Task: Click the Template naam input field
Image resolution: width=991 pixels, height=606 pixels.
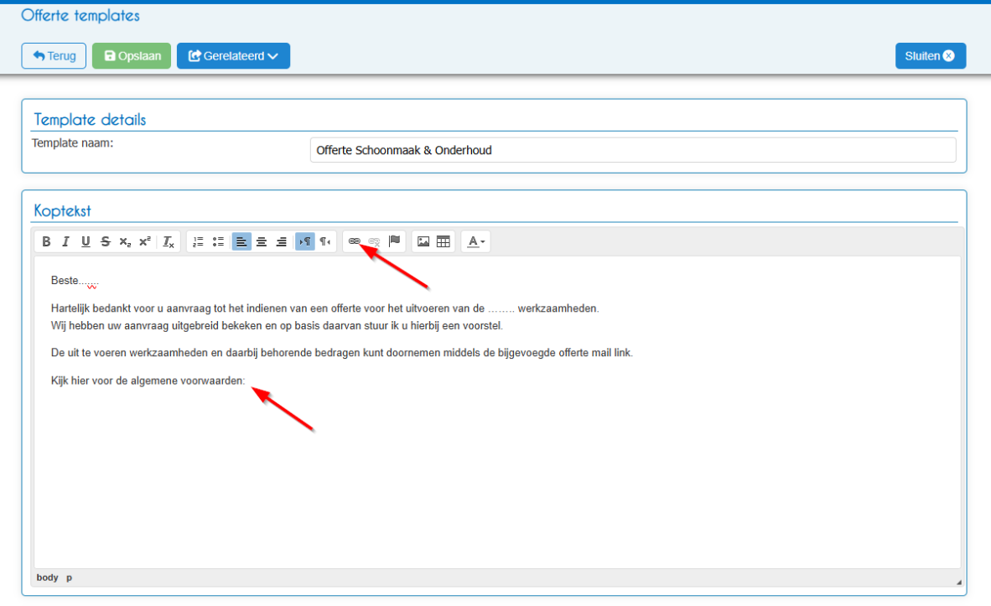Action: coord(633,150)
